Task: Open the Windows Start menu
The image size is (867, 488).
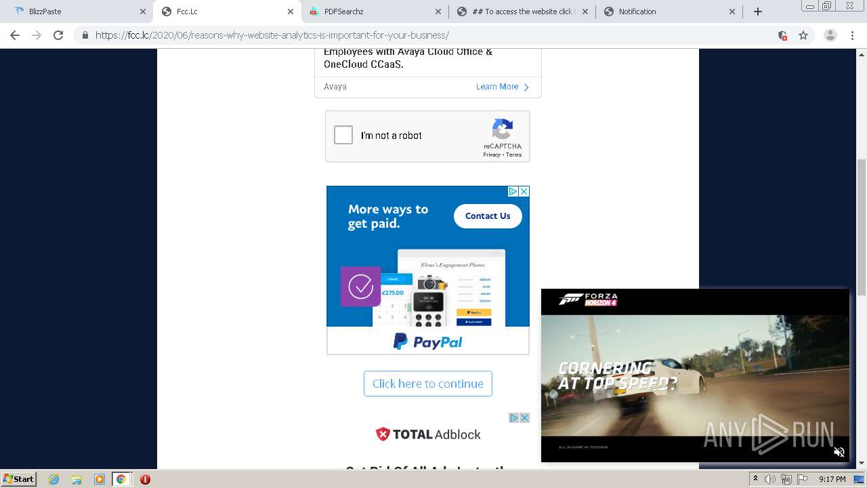Action: click(18, 479)
